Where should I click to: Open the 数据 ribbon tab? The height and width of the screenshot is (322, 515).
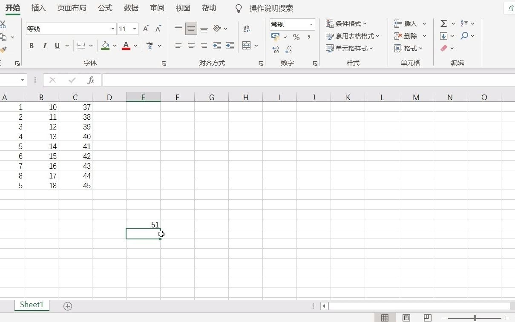pos(131,8)
